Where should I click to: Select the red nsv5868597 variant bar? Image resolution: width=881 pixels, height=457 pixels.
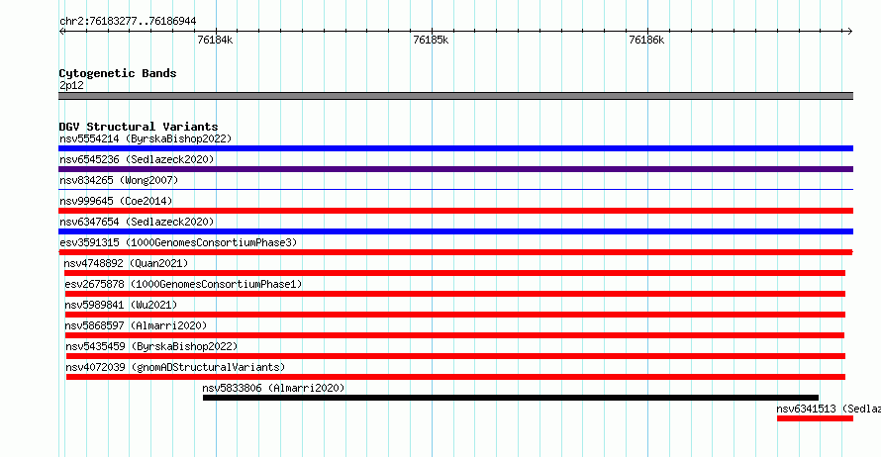pyautogui.click(x=454, y=335)
